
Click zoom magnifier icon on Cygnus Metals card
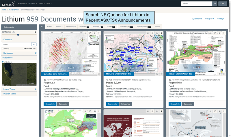94,111
